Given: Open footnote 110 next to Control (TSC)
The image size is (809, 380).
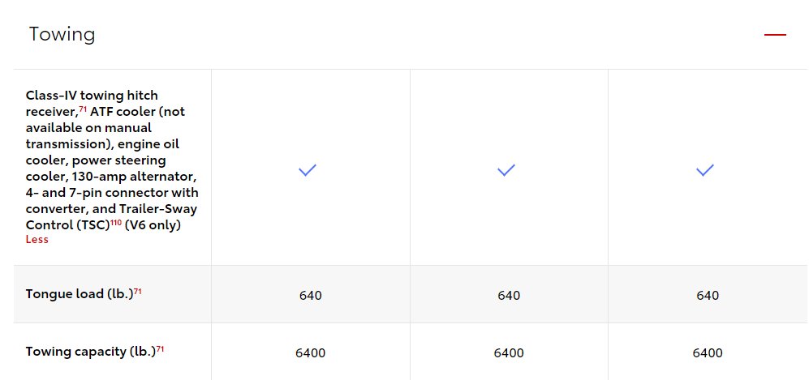Looking at the screenshot, I should click(116, 223).
